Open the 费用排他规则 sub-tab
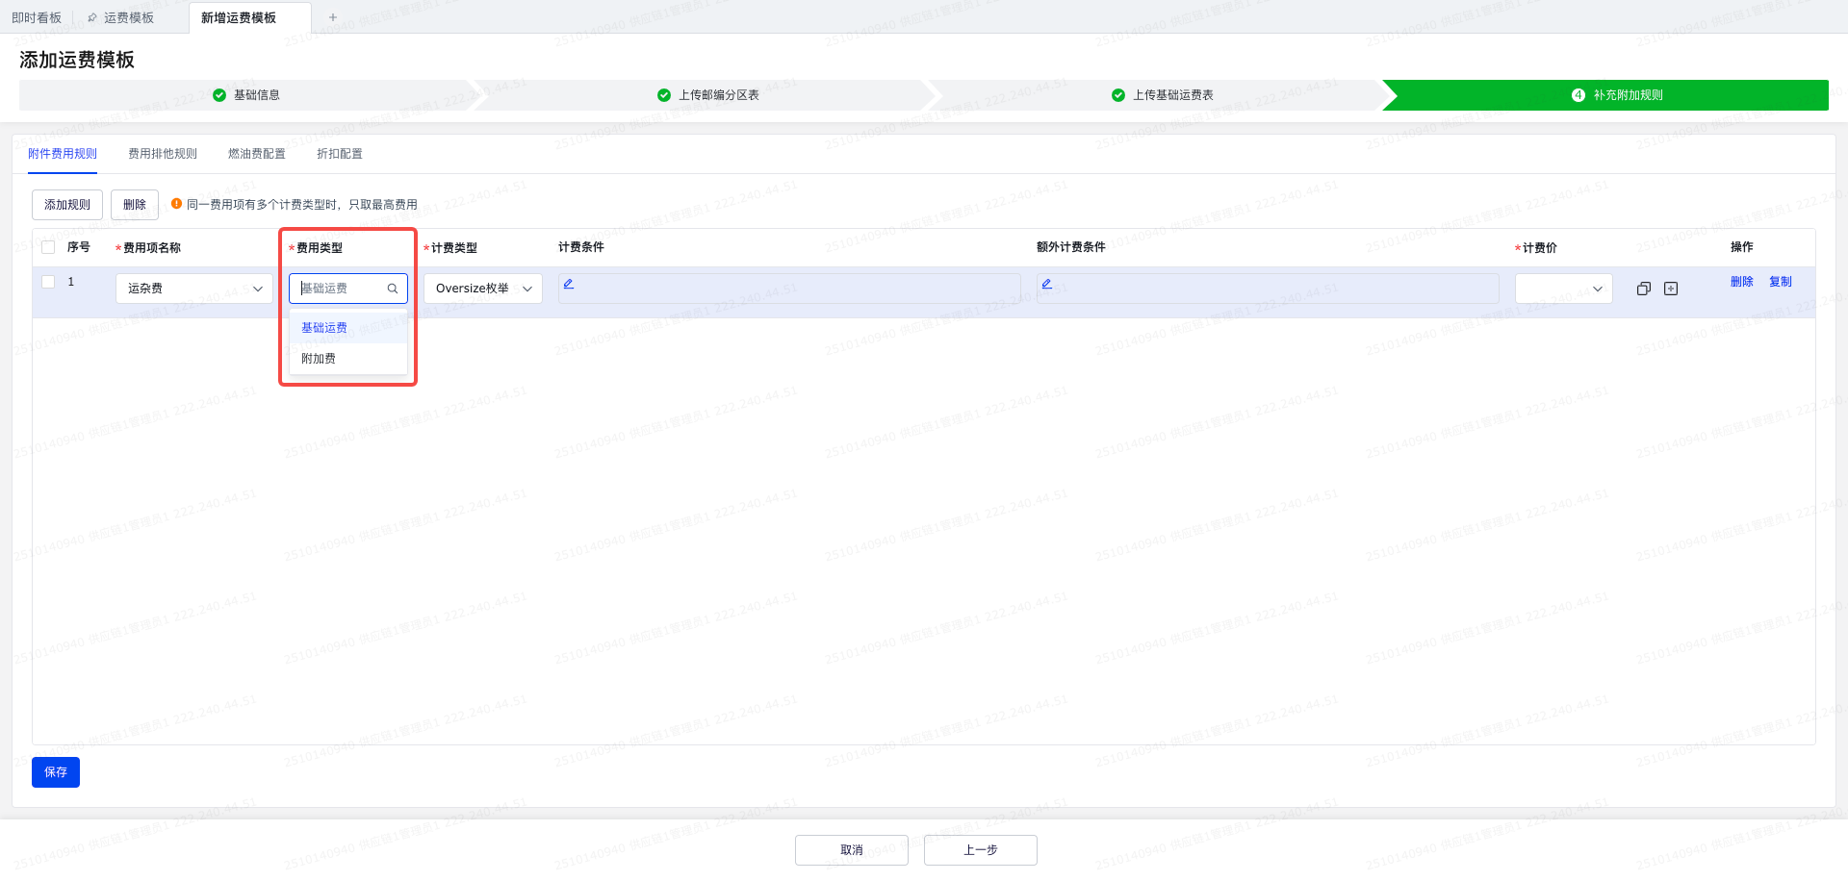 pos(163,154)
